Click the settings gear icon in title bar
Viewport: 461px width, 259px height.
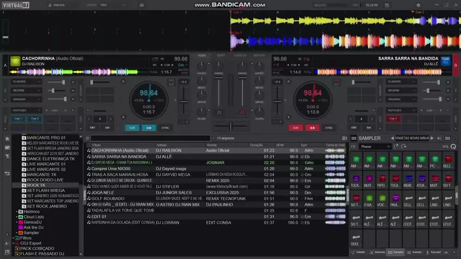pyautogui.click(x=418, y=5)
